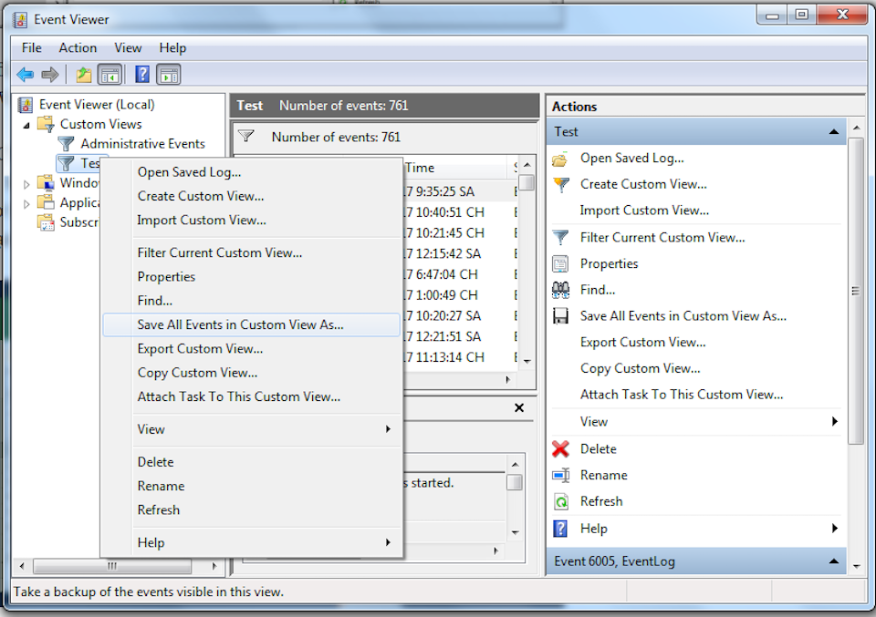Screen dimensions: 876x617
Task: Click the event list vertical scrollbar thumb
Action: tap(527, 182)
